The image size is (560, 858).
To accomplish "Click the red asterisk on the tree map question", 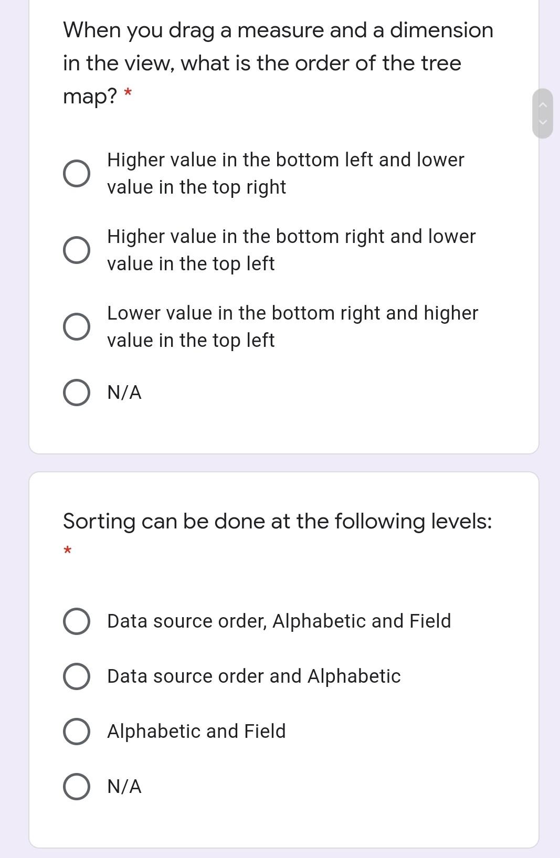I will click(128, 93).
